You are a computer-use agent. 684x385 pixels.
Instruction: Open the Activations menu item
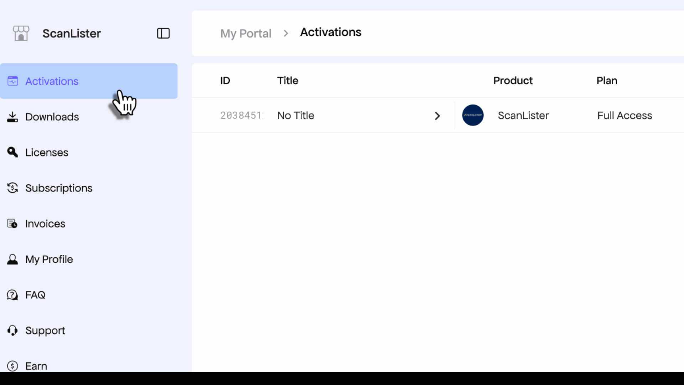(89, 81)
